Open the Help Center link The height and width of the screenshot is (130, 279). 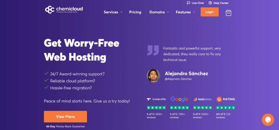click(x=221, y=3)
